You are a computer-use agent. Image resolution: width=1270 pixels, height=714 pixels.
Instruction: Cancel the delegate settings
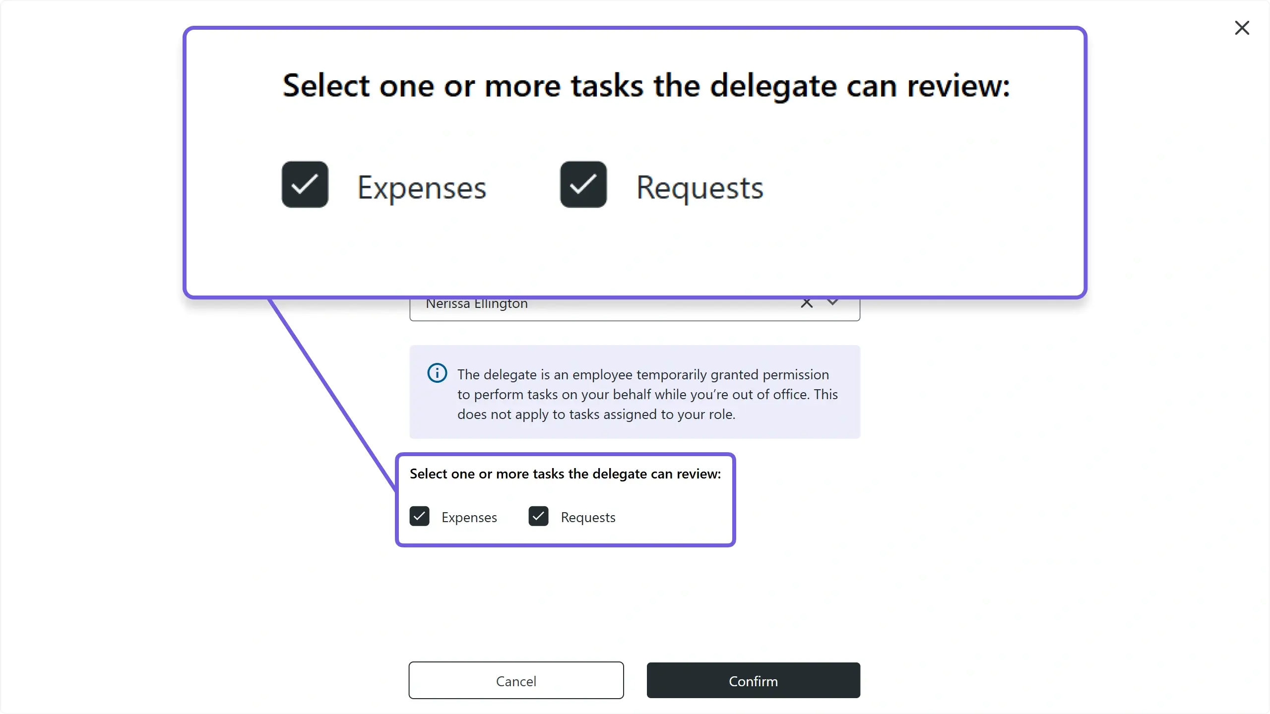pos(516,680)
